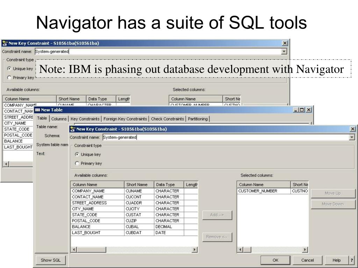Click the left scroll arrow under front Selected columns
The height and width of the screenshot is (268, 358).
(240, 250)
